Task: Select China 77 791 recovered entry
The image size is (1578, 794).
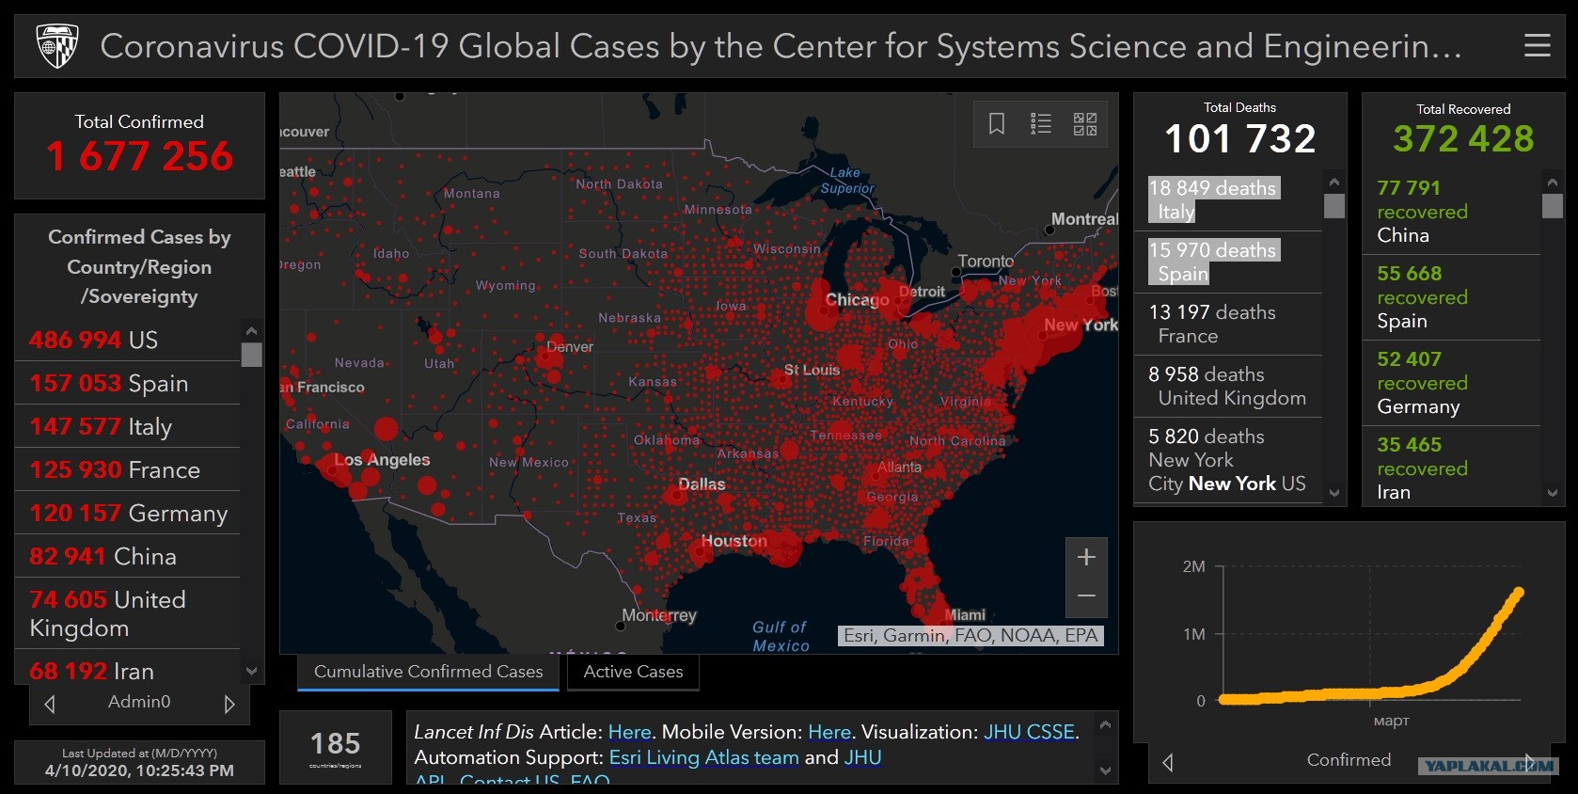Action: point(1451,212)
